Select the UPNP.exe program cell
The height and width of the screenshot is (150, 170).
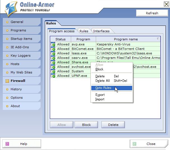point(81,76)
